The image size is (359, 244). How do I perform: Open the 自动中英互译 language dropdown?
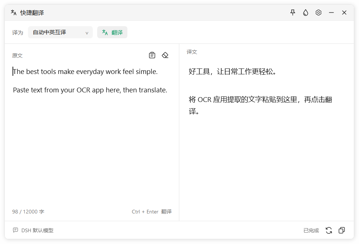[x=60, y=32]
